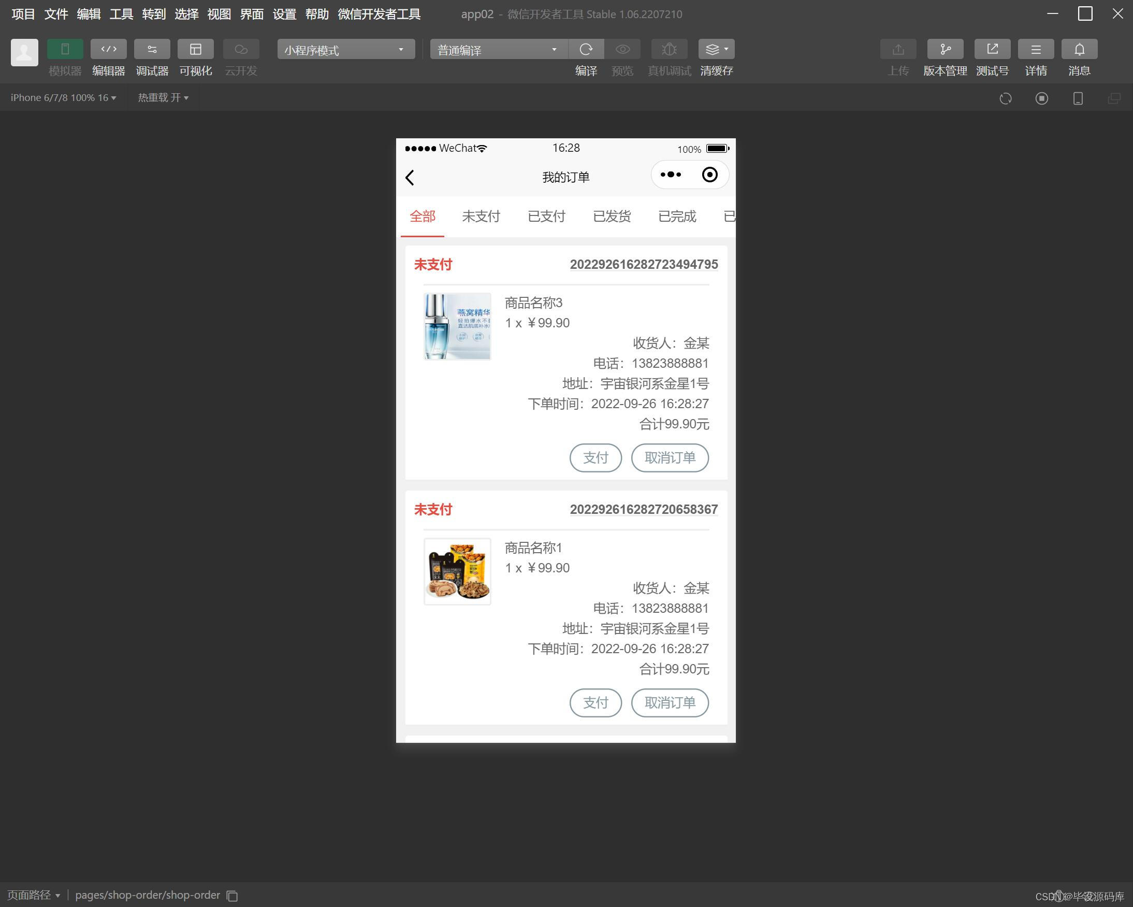Copy the page path with the copy icon
This screenshot has width=1133, height=907.
coord(232,896)
